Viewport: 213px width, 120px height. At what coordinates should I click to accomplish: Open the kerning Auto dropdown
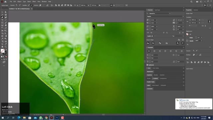(157, 23)
